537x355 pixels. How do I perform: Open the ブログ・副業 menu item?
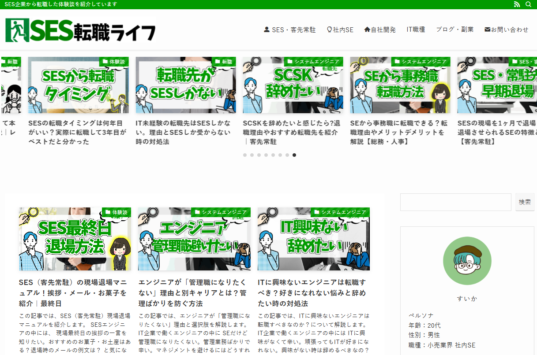454,29
